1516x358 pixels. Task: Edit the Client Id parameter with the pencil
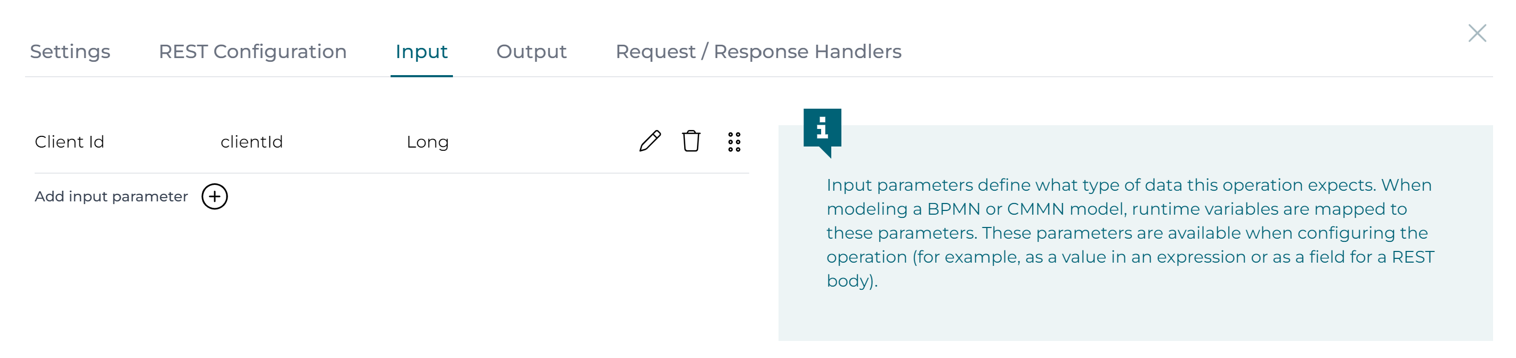click(x=650, y=141)
